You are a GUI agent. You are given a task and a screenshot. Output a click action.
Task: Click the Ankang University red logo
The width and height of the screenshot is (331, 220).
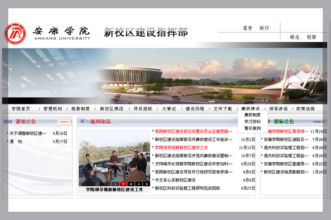[x=15, y=34]
